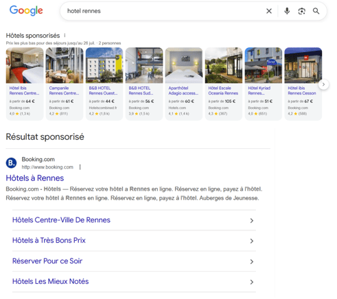This screenshot has height=299, width=337.
Task: Click the Hôtels sponsorisés heading
Action: tap(33, 36)
